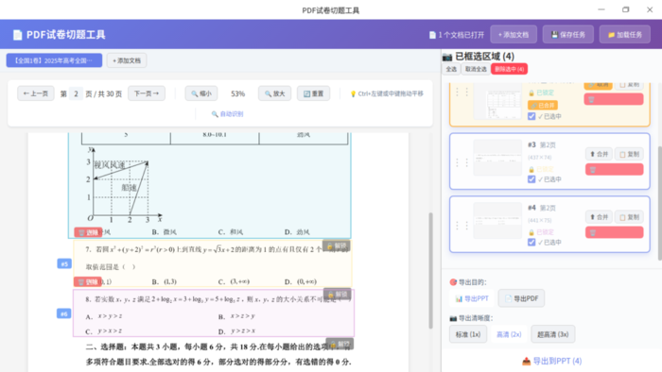The width and height of the screenshot is (662, 372).
Task: Delete region #4 with red trash button
Action: point(615,232)
